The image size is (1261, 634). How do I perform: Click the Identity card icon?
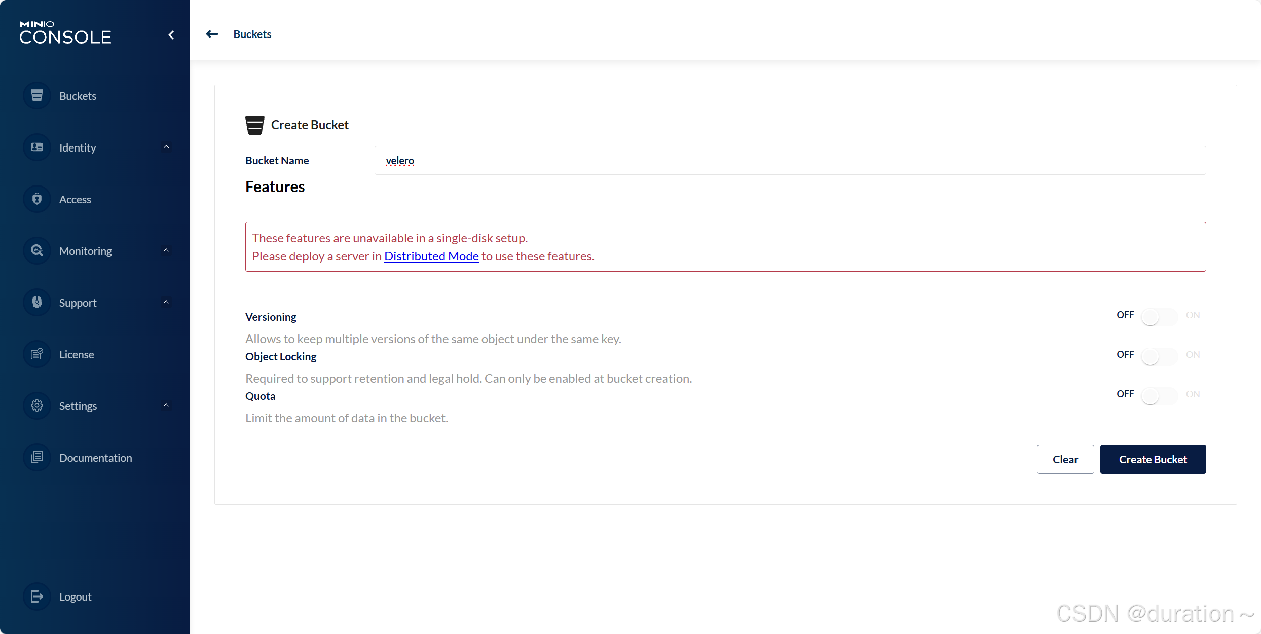coord(37,147)
